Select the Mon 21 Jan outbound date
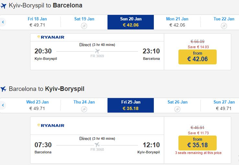 177,22
